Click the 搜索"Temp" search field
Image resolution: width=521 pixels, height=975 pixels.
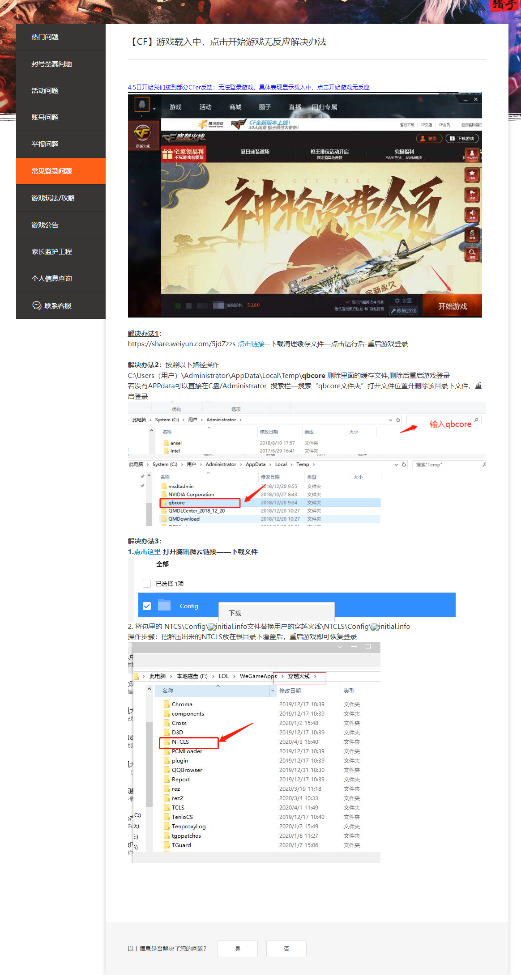click(449, 465)
